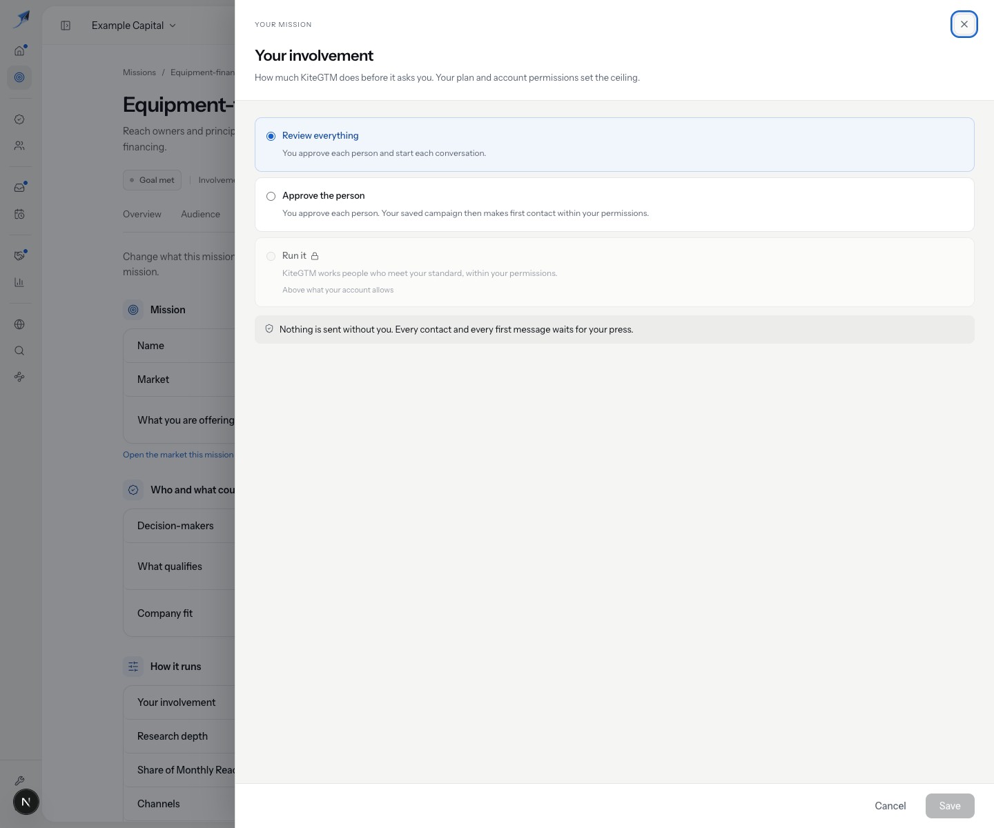This screenshot has width=994, height=828.
Task: Open the Home icon in sidebar
Action: [19, 50]
